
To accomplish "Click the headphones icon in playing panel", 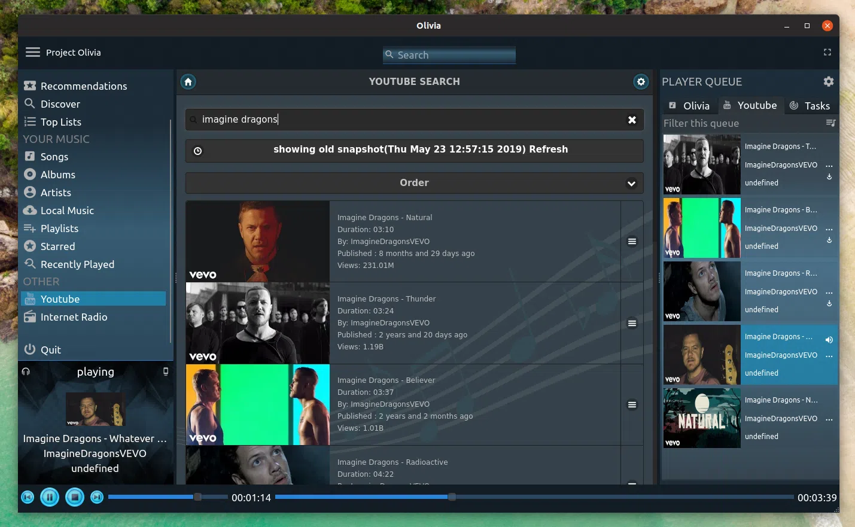I will [26, 371].
